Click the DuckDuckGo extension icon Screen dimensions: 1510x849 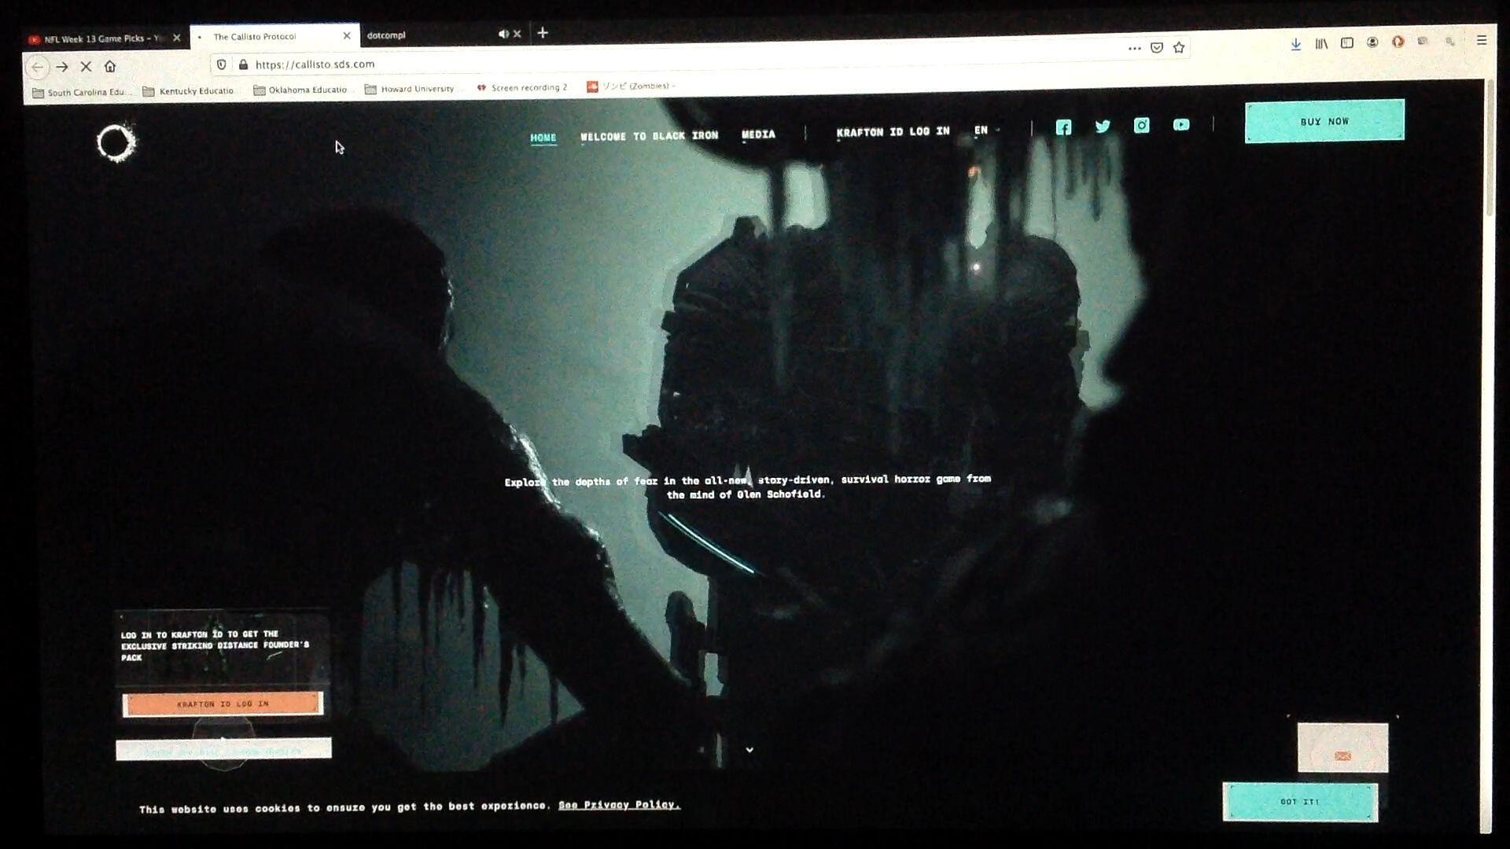(x=1398, y=42)
